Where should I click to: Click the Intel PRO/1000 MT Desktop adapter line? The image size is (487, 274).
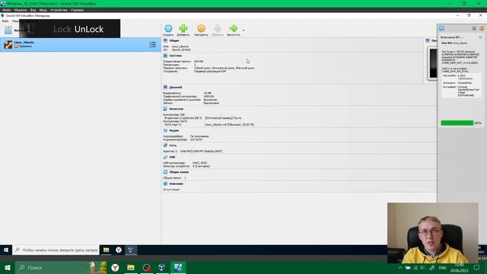pos(201,151)
